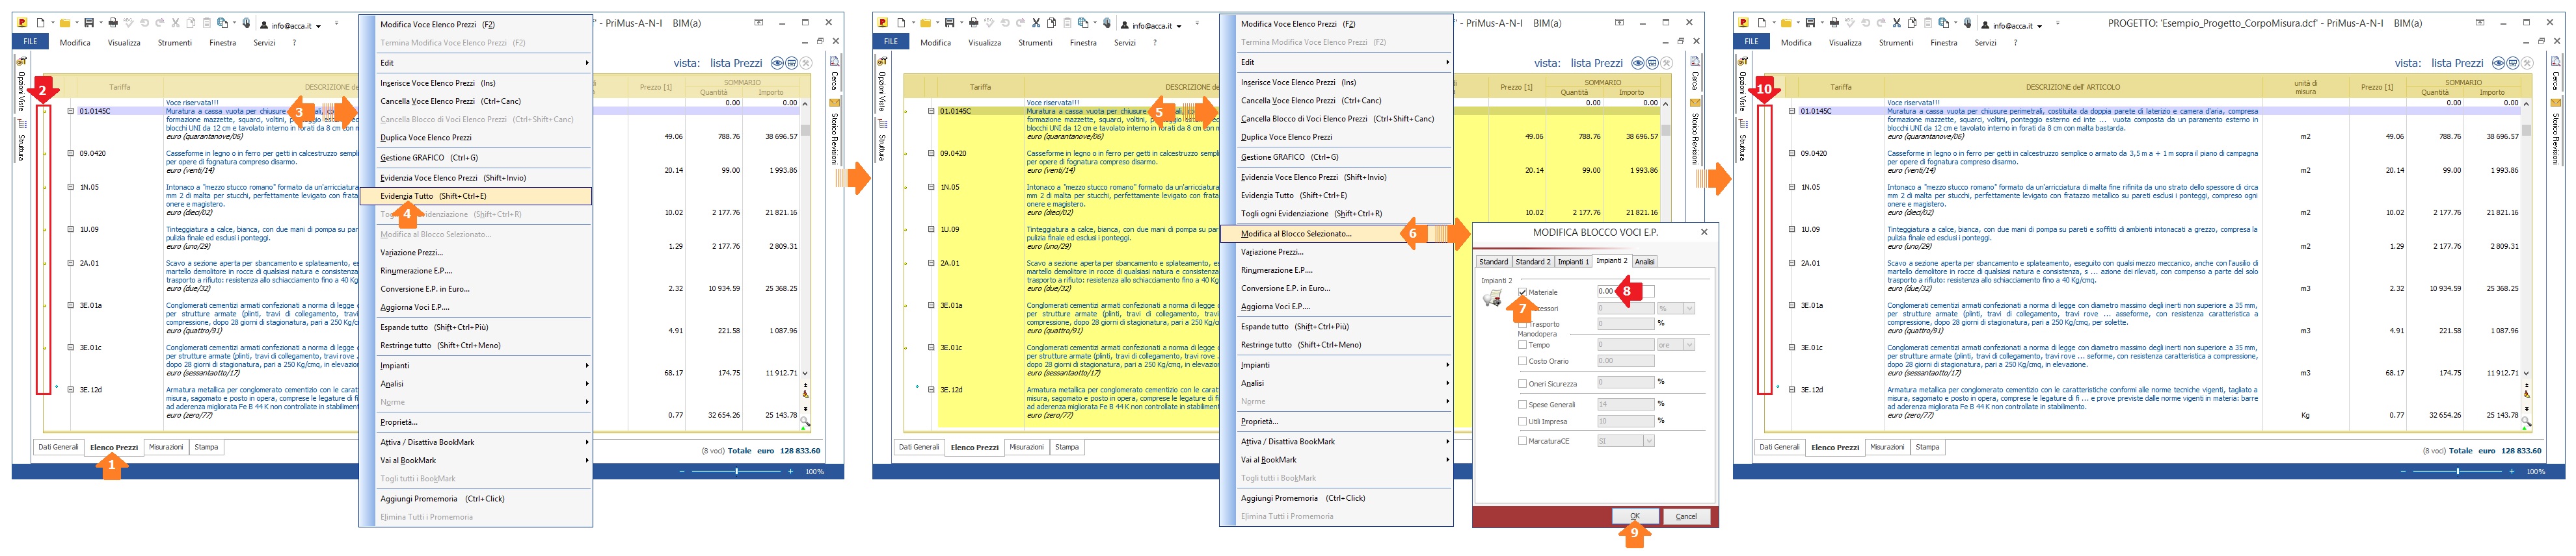Toggle the Spese Generali checkbox

1523,404
